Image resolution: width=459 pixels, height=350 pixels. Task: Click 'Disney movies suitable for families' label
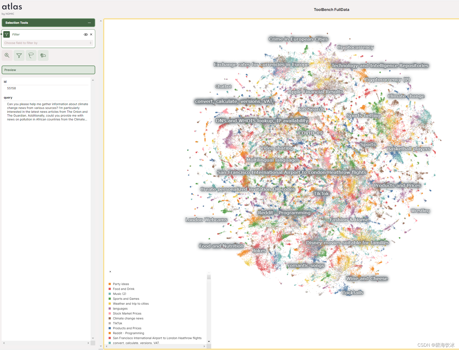[347, 243]
